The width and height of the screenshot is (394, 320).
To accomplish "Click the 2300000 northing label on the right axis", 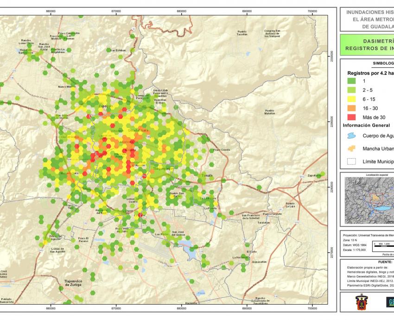I will (x=332, y=57).
